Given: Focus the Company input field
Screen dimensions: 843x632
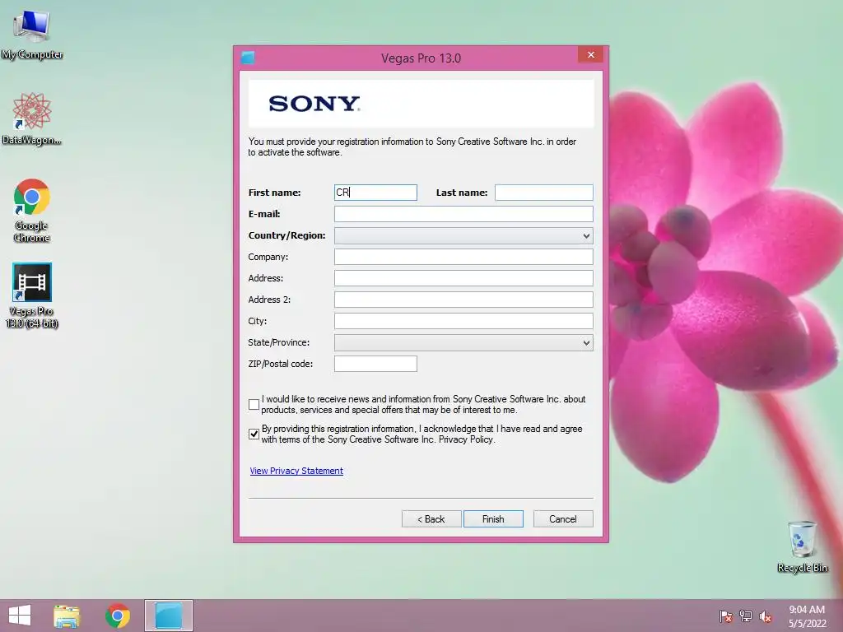Looking at the screenshot, I should point(463,257).
